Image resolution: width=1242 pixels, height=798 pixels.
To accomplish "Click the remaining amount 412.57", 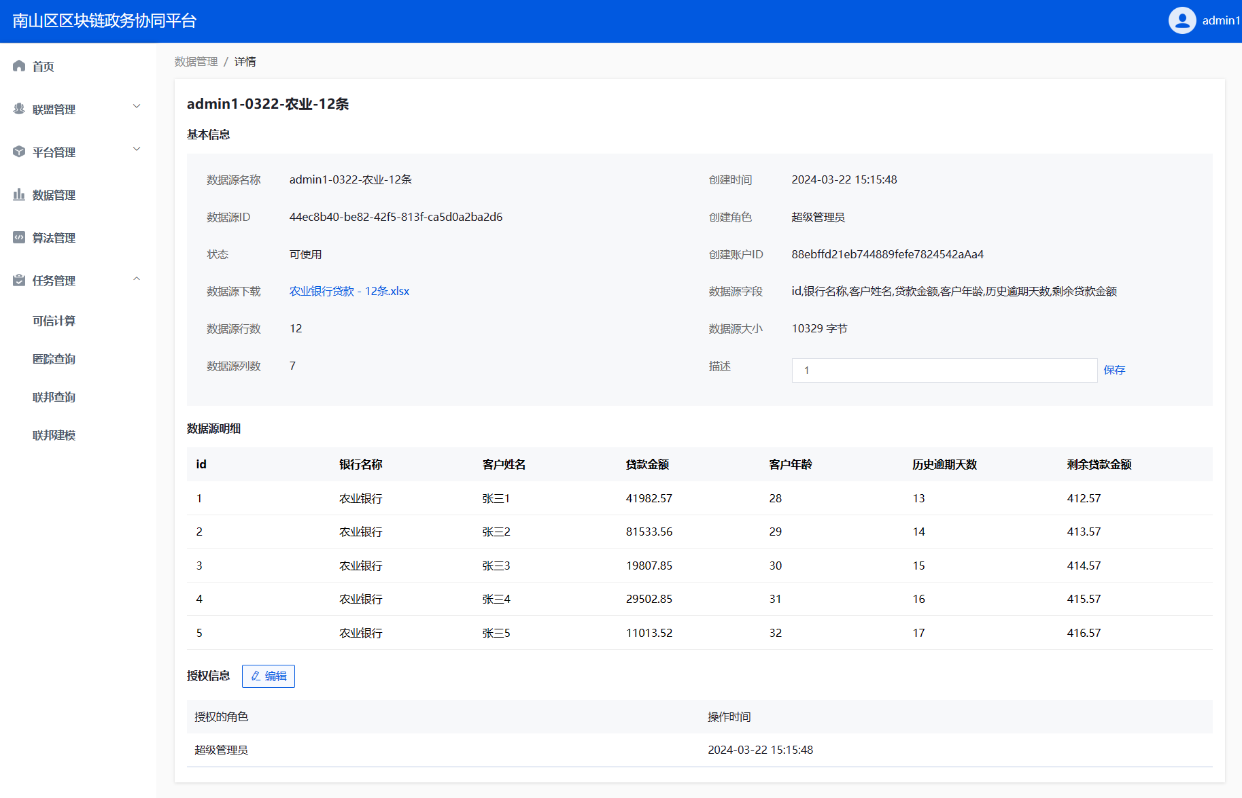I will pos(1084,498).
